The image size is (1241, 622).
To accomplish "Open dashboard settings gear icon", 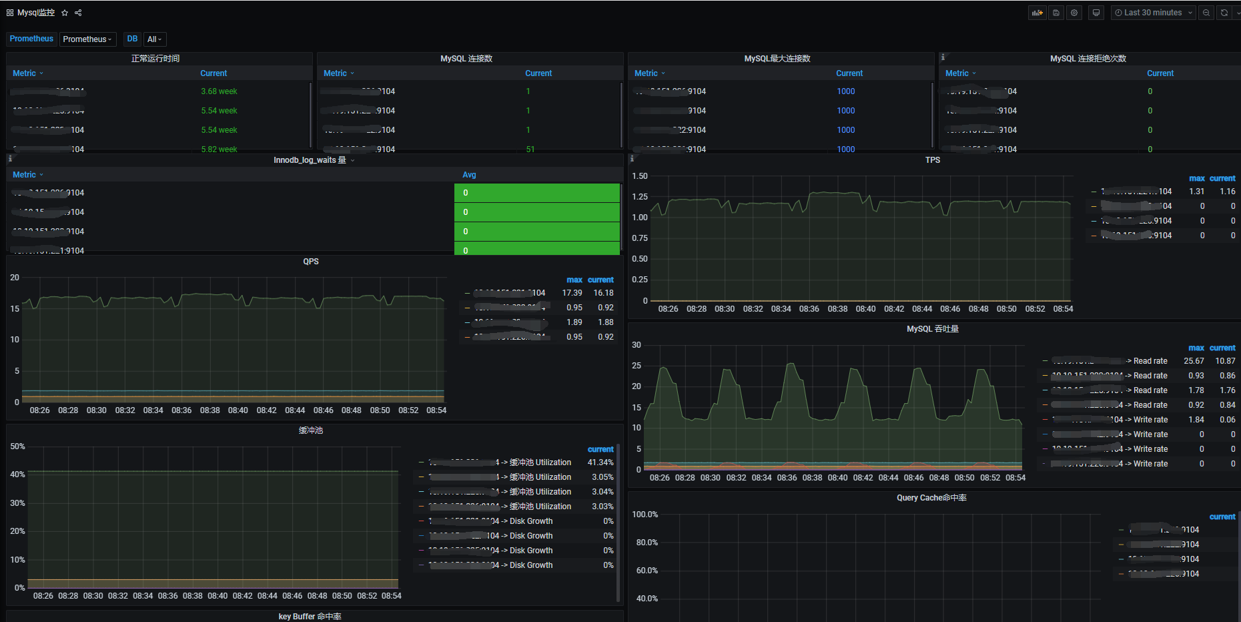I will coord(1074,13).
